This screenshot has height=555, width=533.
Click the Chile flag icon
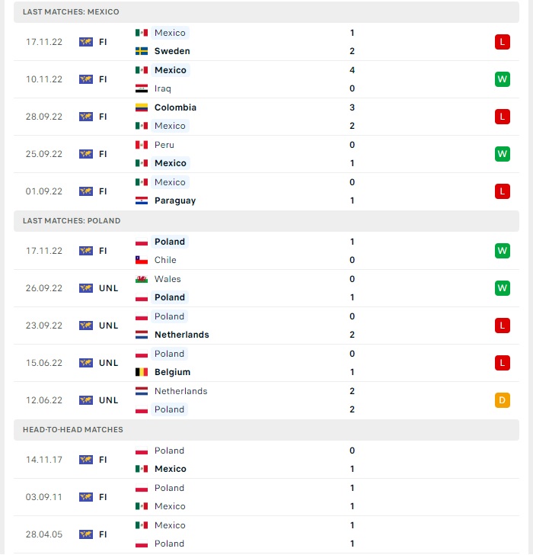(142, 260)
